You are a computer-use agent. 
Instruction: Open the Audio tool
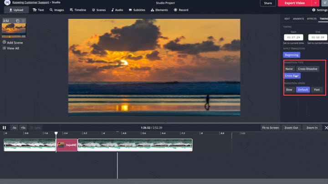117,10
